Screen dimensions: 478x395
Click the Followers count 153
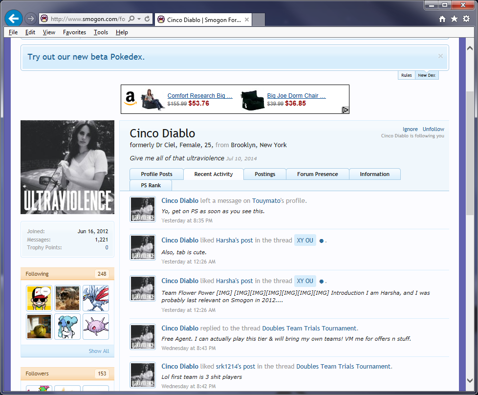[x=102, y=373]
